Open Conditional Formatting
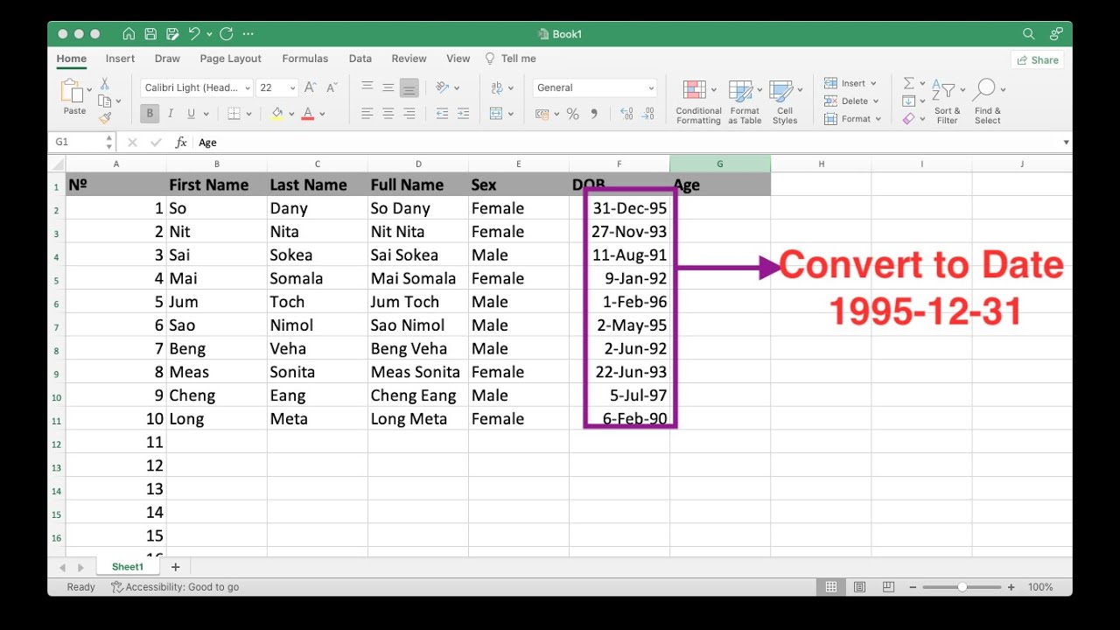This screenshot has height=630, width=1120. 698,102
